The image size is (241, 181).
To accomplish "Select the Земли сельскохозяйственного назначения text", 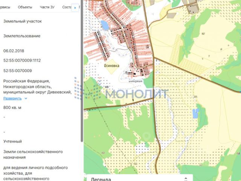I will coord(33,155).
